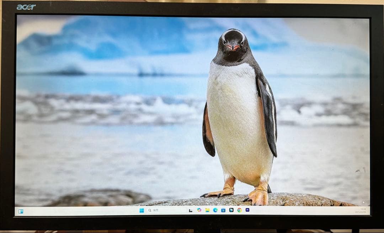Click the date 2025/03/09 to open the calendar
Image resolution: width=384 pixels, height=233 pixels.
click(x=361, y=212)
